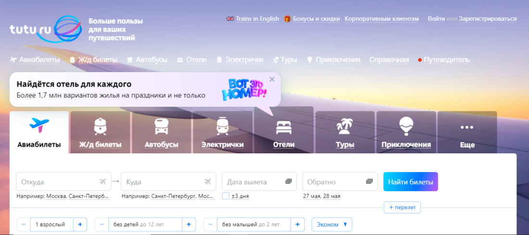This screenshot has height=235, width=529.
Task: Click the palm icon beside top-nav Туры
Action: click(x=276, y=60)
